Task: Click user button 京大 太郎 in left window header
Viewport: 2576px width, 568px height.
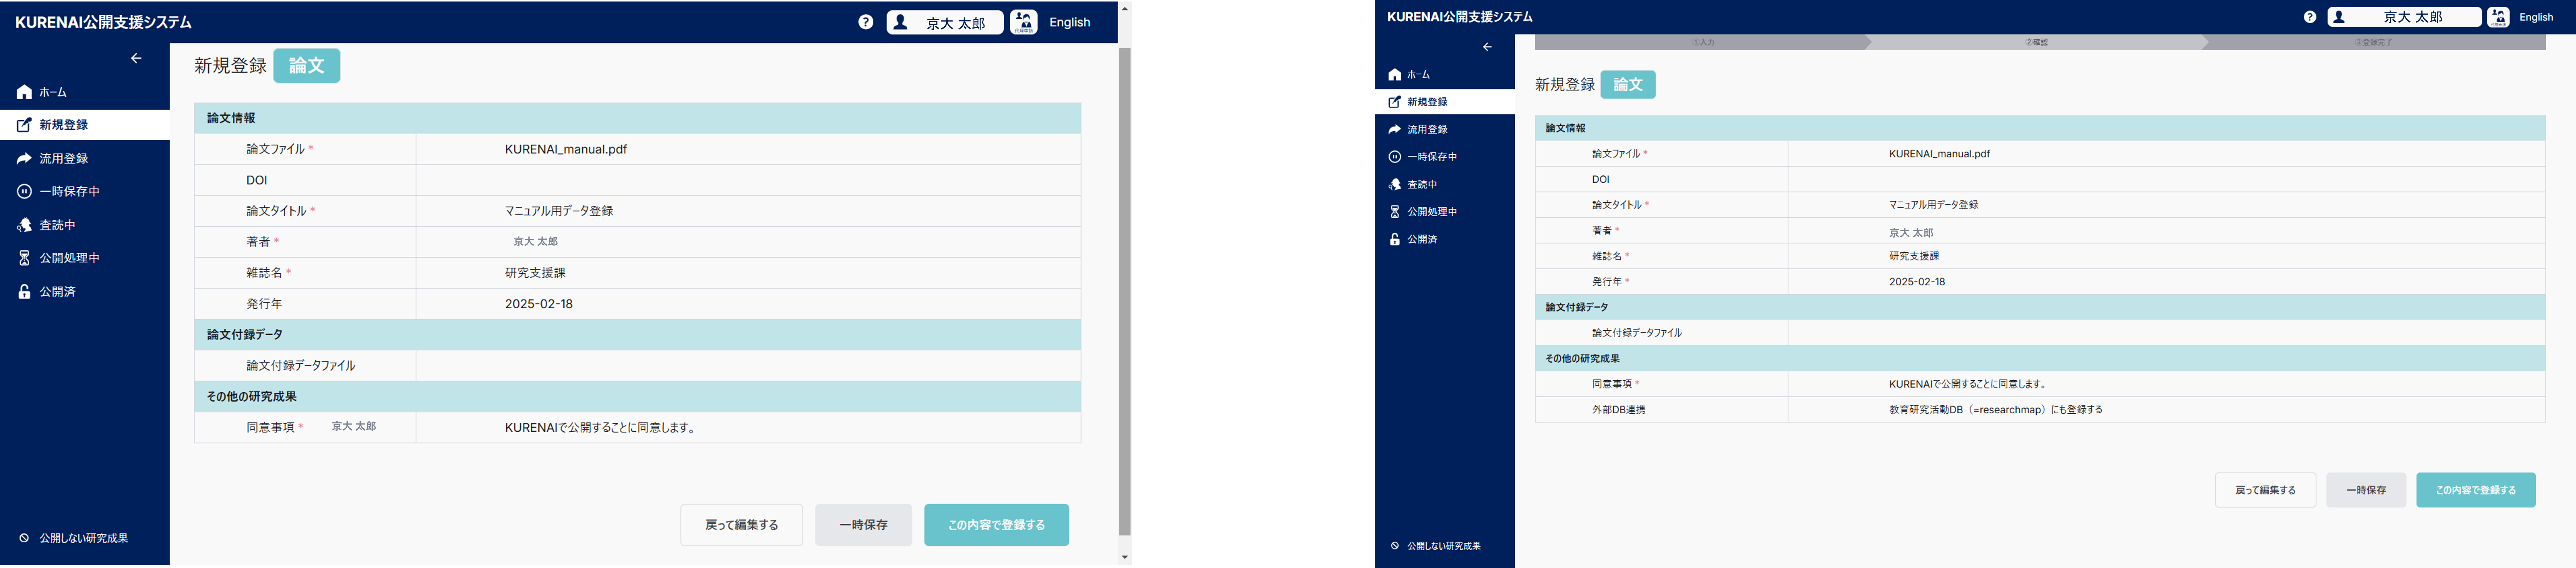Action: pos(945,22)
